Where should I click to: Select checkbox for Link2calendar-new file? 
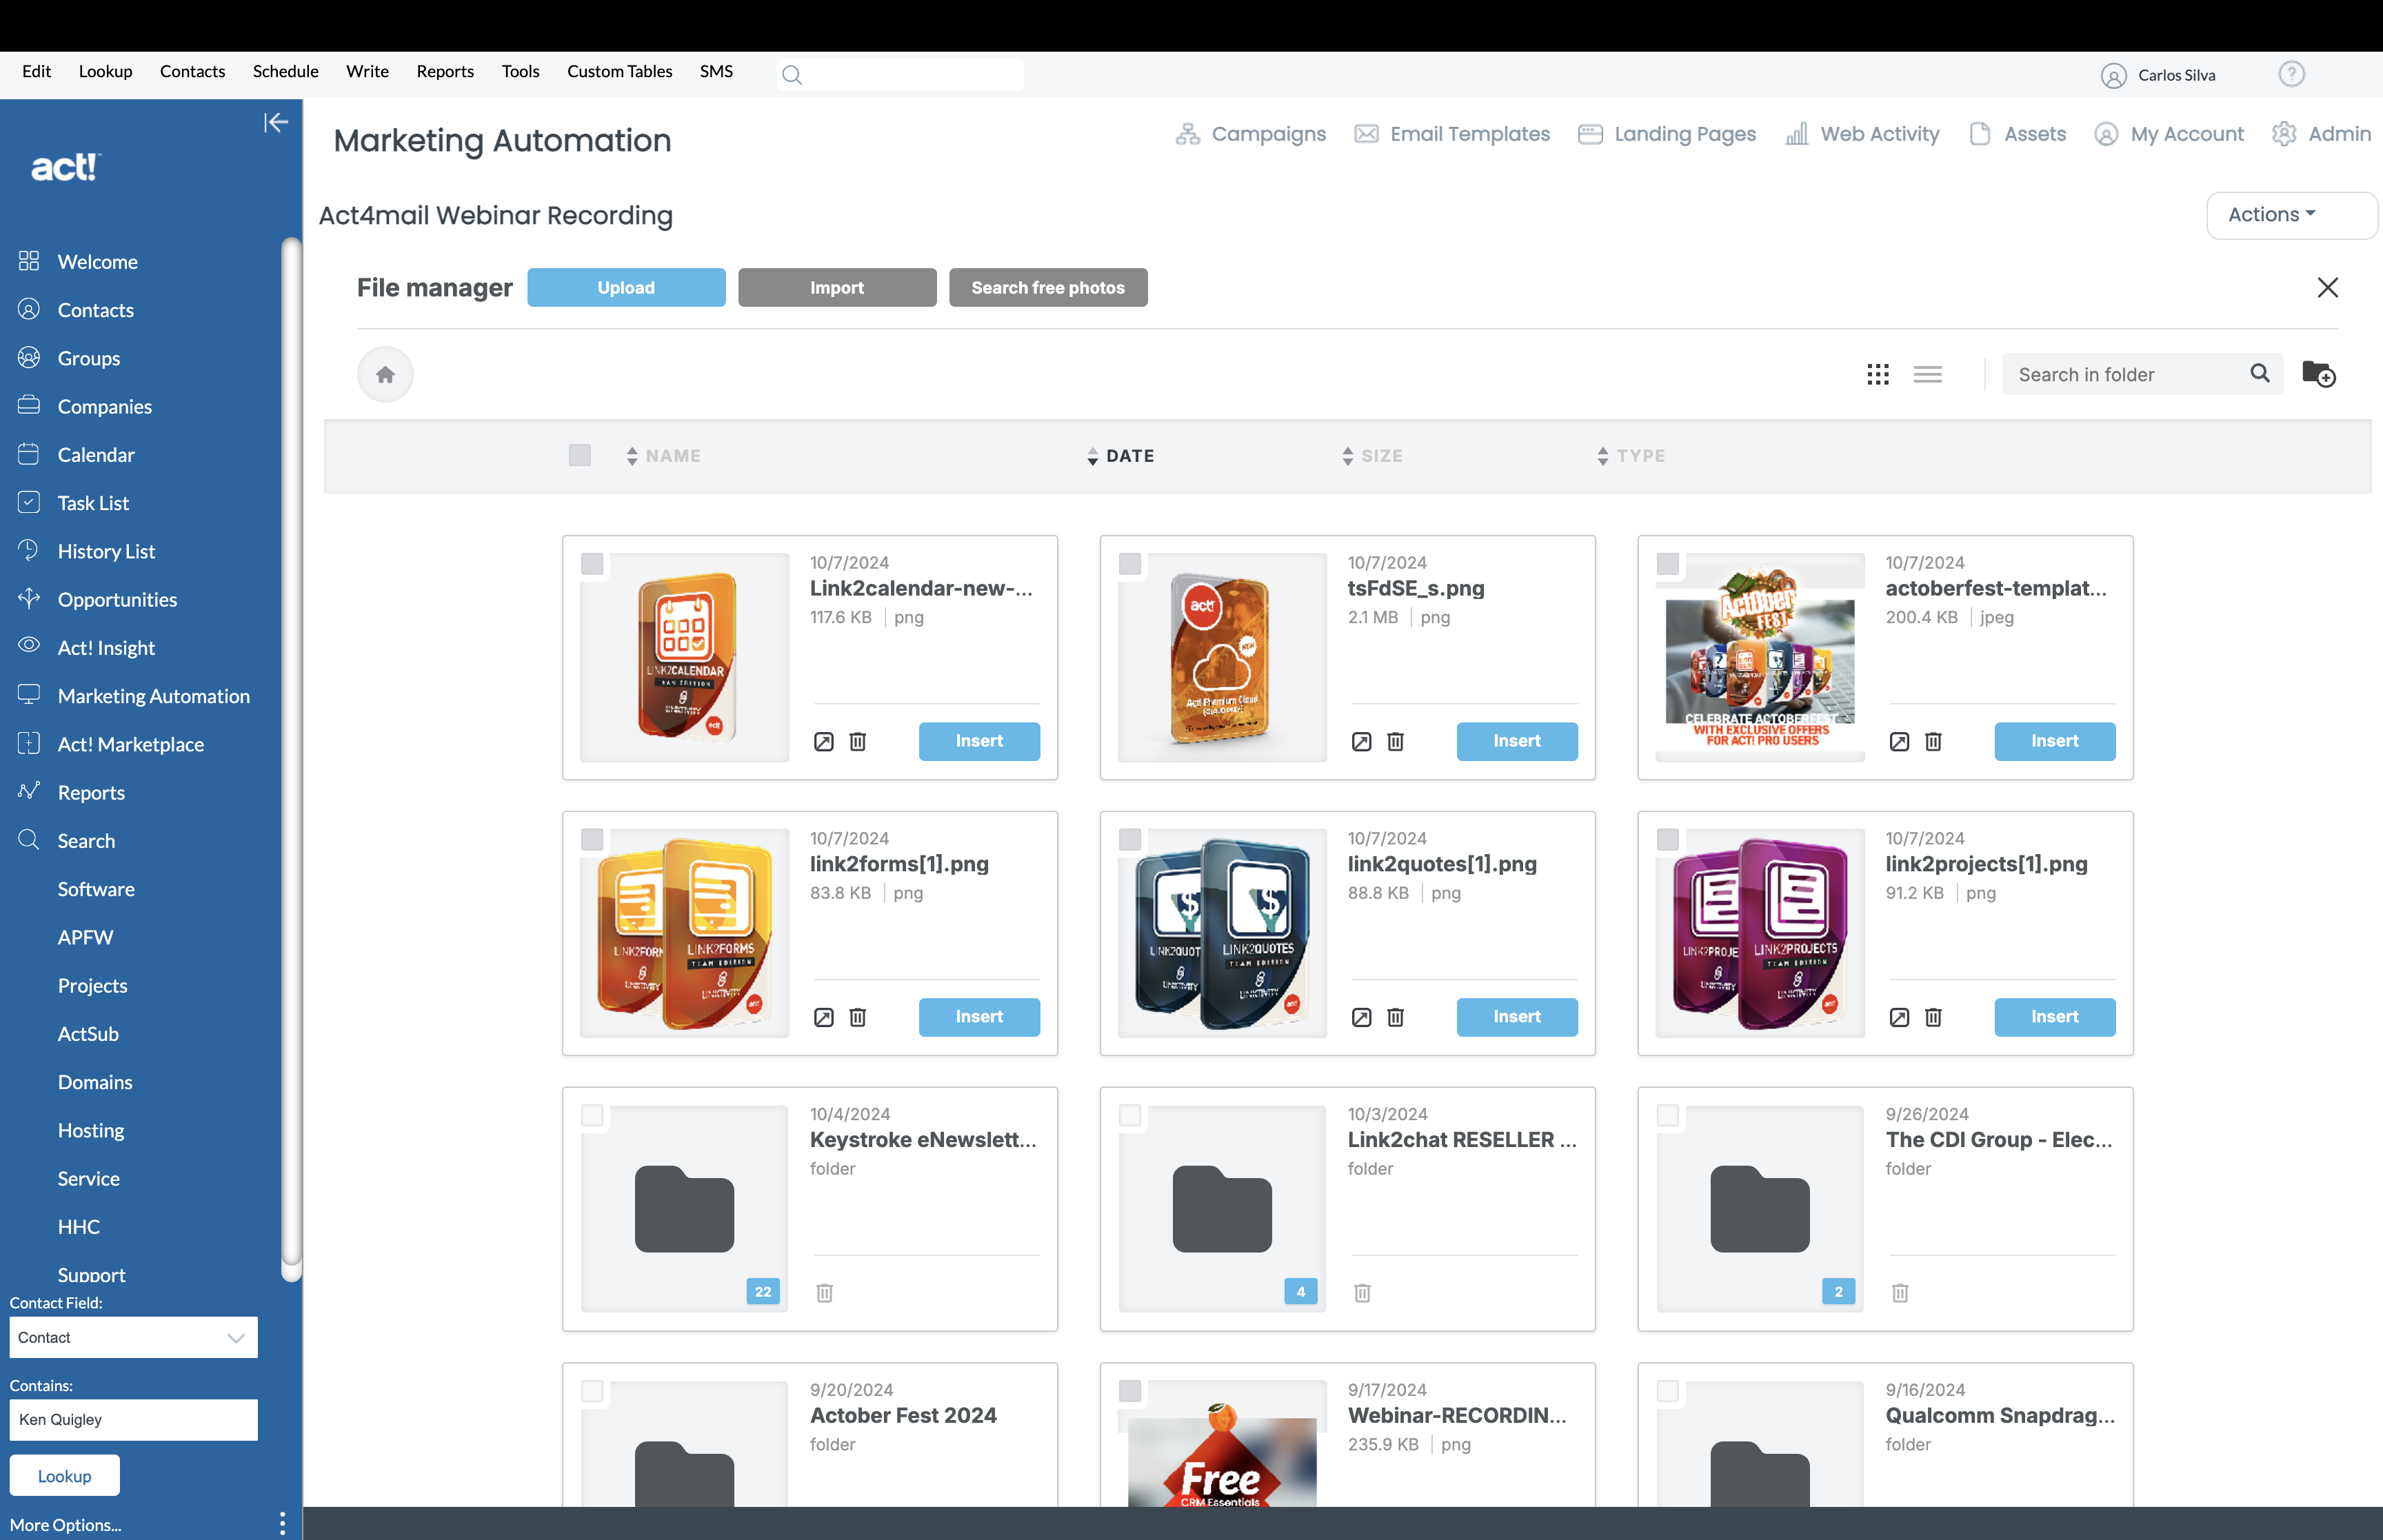pyautogui.click(x=592, y=564)
